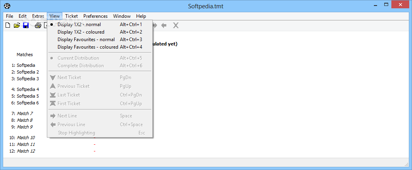Click the blue Save floppy icon
This screenshot has height=170, width=412.
tap(26, 25)
